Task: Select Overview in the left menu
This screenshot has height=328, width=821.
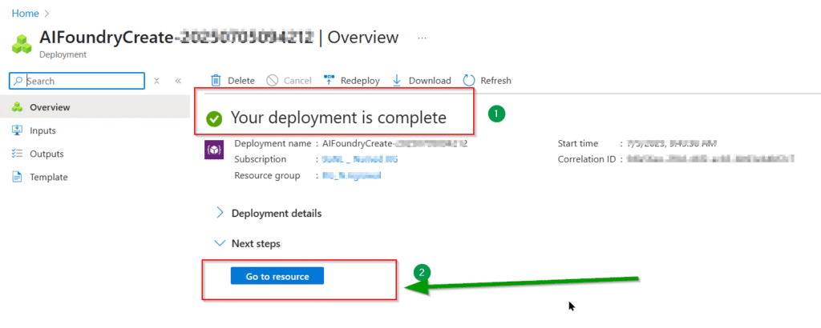Action: pos(95,107)
